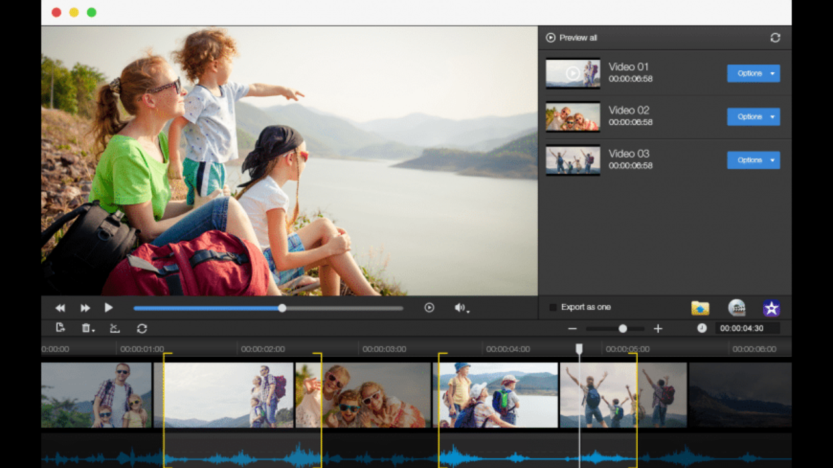The height and width of the screenshot is (468, 833).
Task: Select the Video 02 thumbnail in the list
Action: tap(573, 117)
